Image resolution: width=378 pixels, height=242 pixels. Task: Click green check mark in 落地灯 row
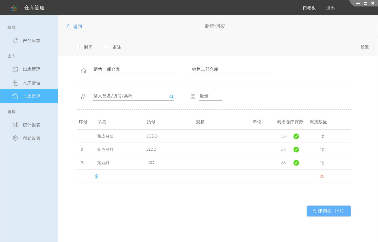click(x=296, y=163)
